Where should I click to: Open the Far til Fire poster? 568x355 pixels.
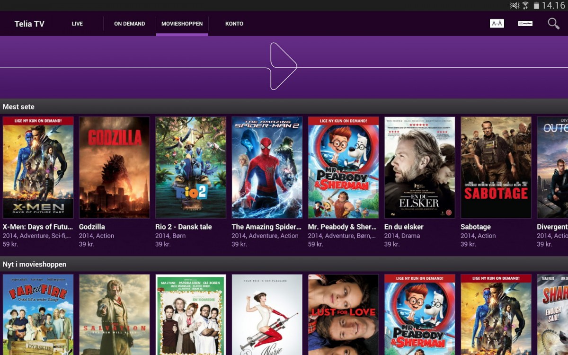(38, 315)
